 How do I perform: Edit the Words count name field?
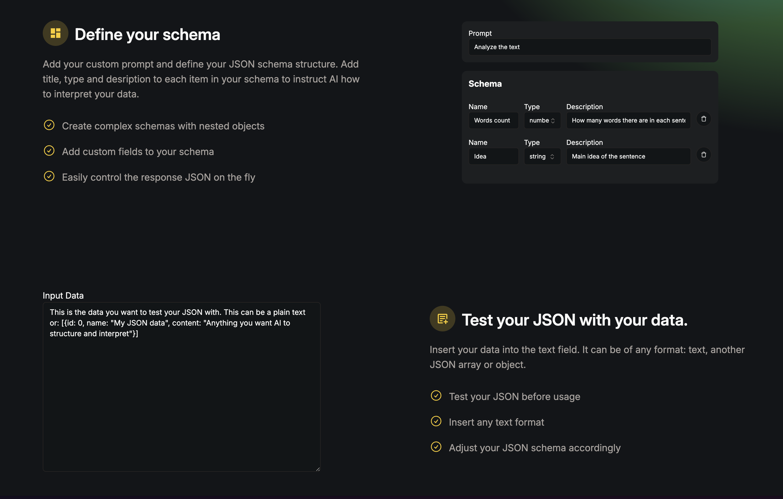pos(493,120)
